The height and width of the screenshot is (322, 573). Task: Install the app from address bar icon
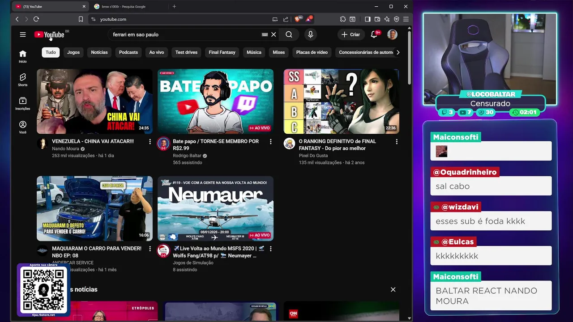275,19
